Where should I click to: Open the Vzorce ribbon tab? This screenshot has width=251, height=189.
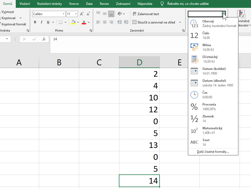coord(74,4)
